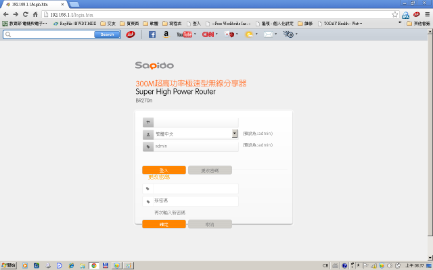Open the TODAY Health bookmark
The width and height of the screenshot is (433, 270).
pos(340,24)
